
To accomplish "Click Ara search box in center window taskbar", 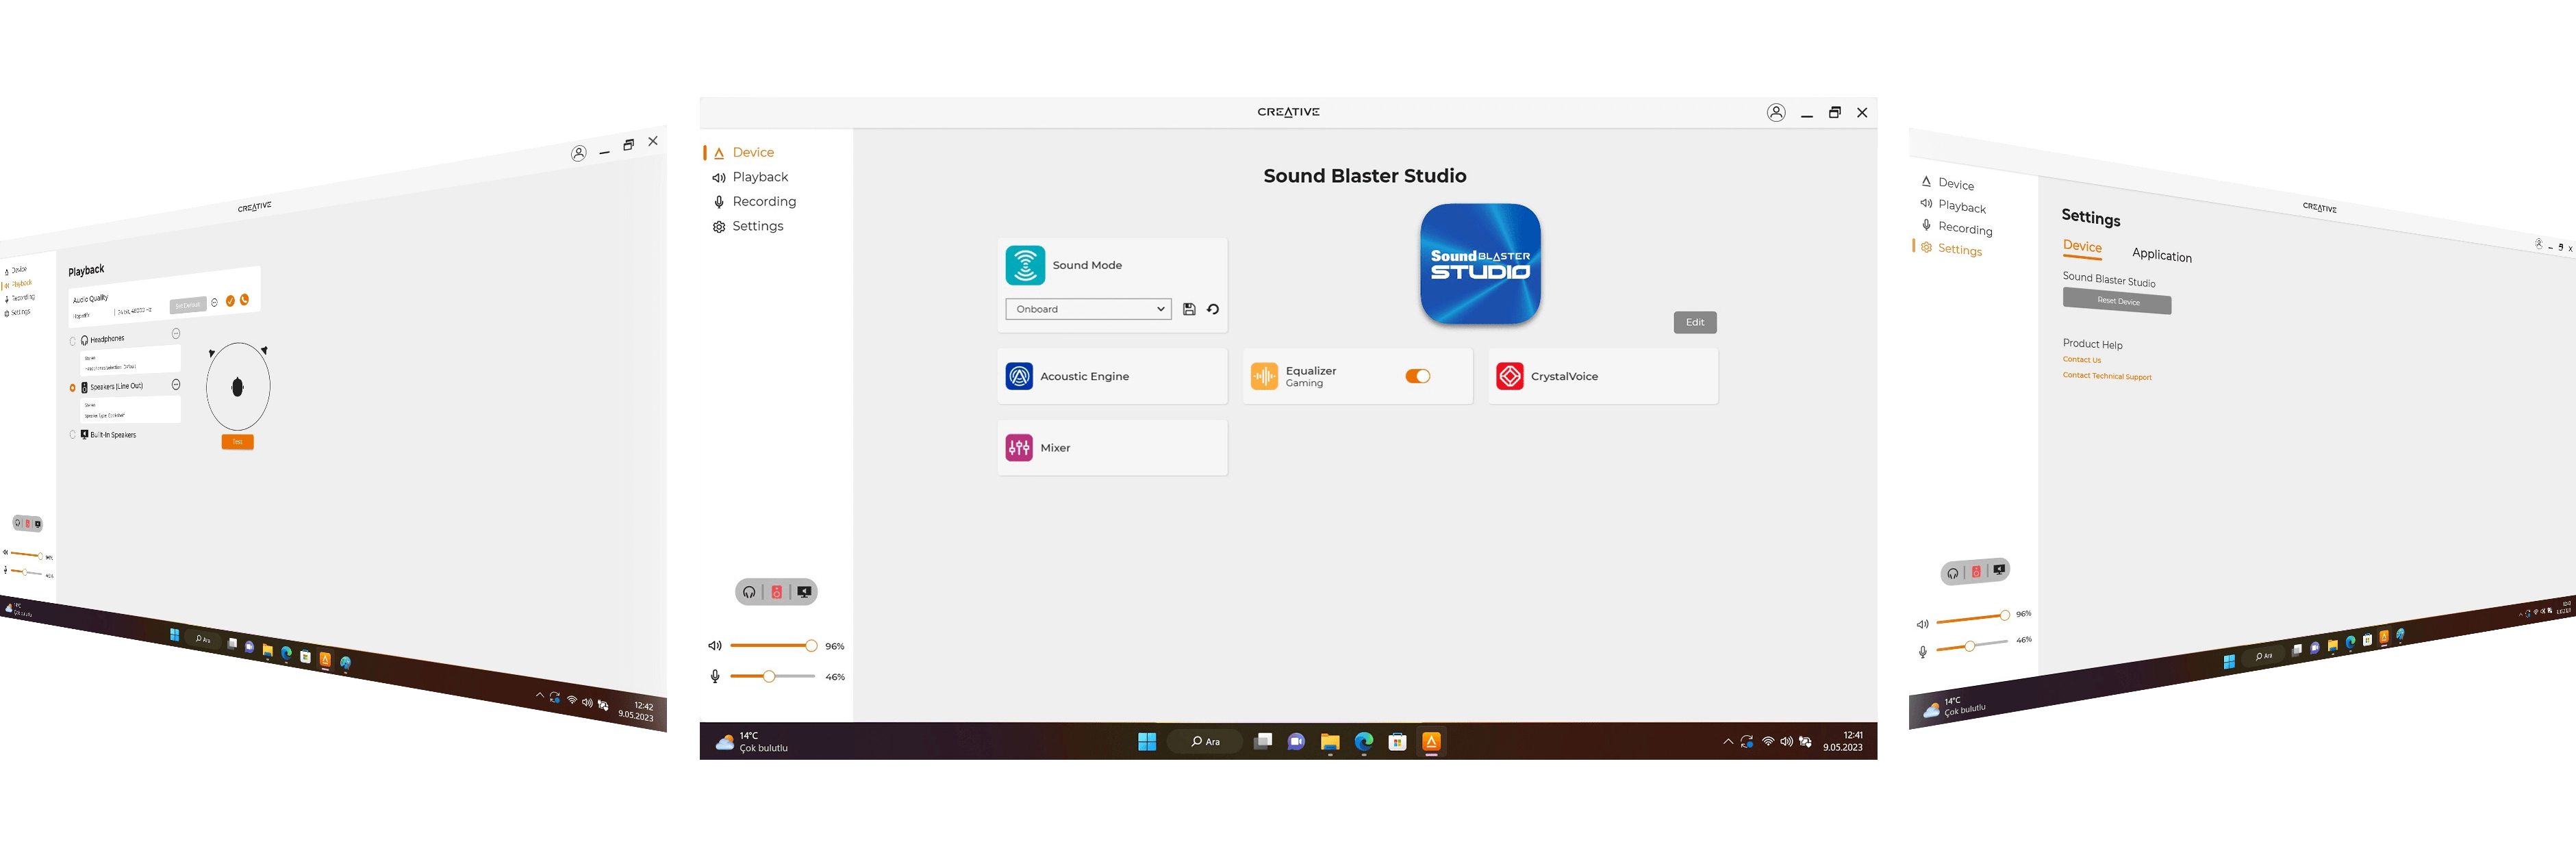I will click(1206, 741).
